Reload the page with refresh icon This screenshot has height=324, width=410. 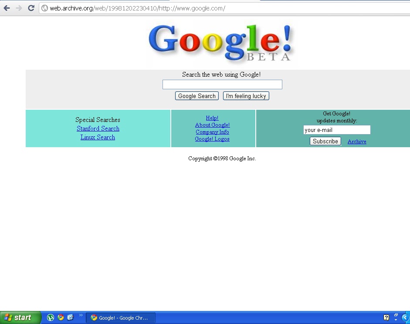click(31, 8)
